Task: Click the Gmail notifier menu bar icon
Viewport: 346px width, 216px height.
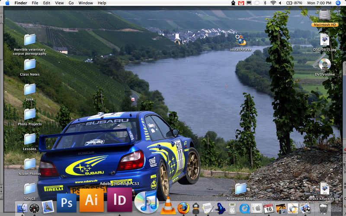Action: [x=241, y=3]
